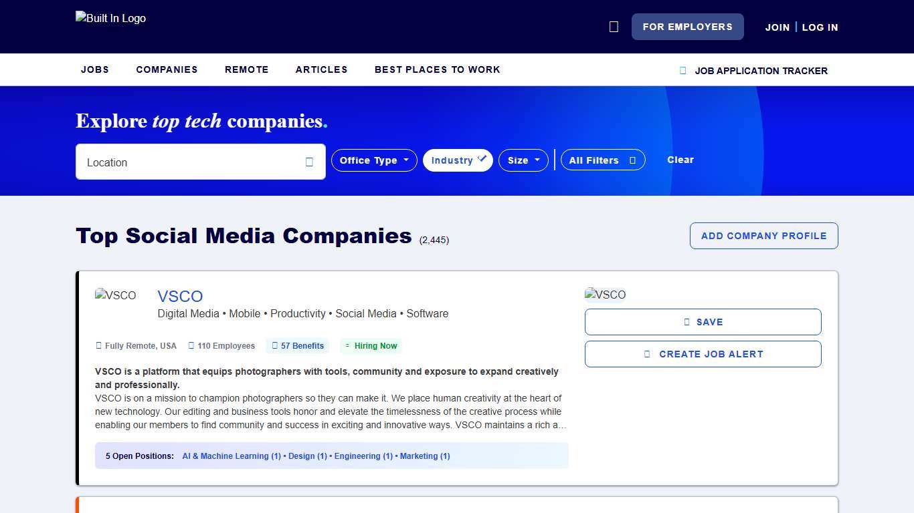Click the ADD COMPANY PROFILE button

coord(763,236)
